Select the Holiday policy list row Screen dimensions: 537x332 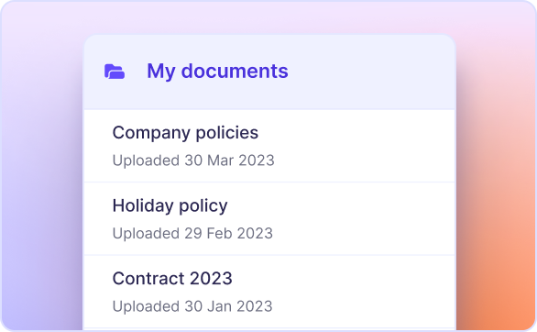click(269, 218)
